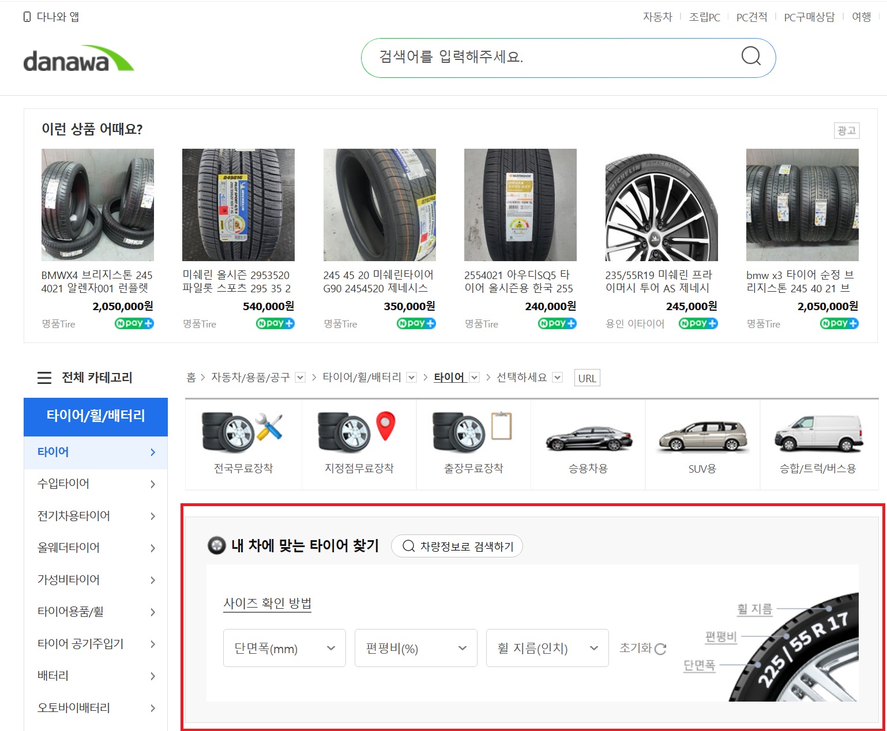Click the 광고 ad label badge
The image size is (887, 731).
(x=847, y=131)
